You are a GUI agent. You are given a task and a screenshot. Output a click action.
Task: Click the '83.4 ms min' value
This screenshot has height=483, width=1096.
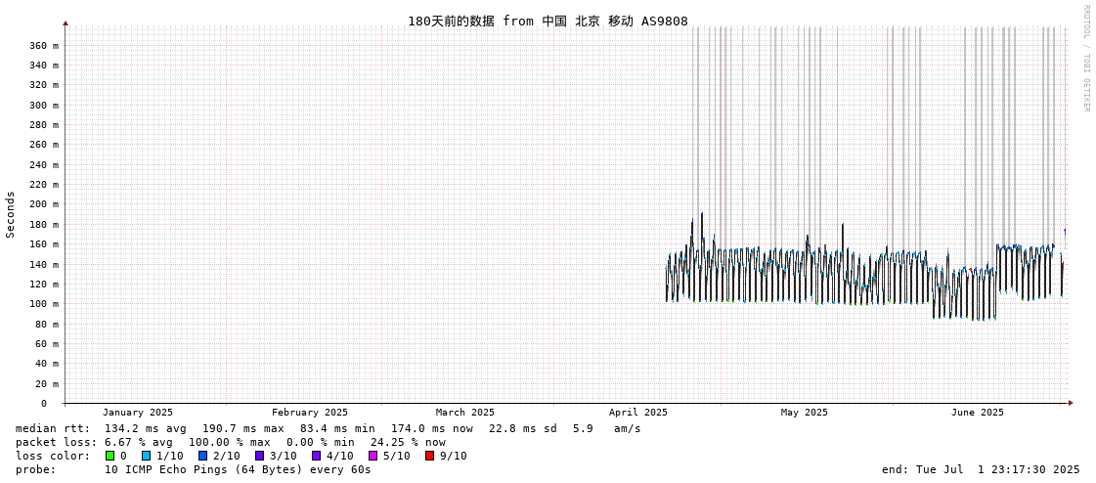point(337,428)
